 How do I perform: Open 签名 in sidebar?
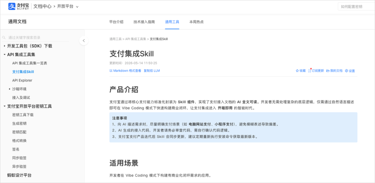[x=16, y=149]
